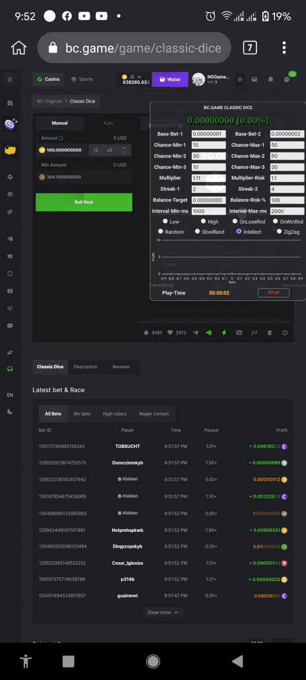The image size is (306, 680).
Task: Open the hamburger sidebar menu
Action: click(10, 80)
